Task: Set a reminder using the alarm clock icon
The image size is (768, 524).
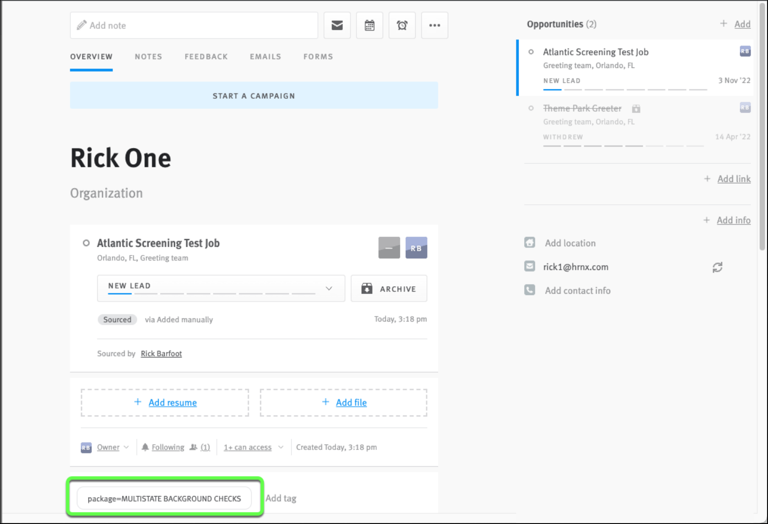Action: 402,26
